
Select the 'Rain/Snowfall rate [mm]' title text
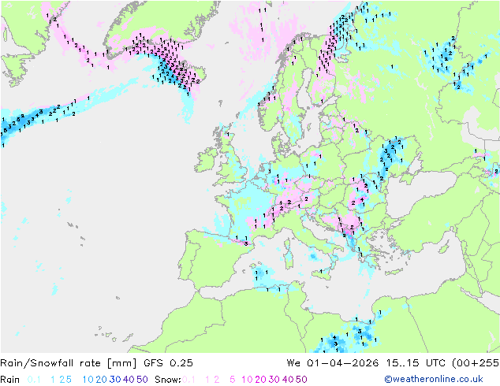click(69, 362)
